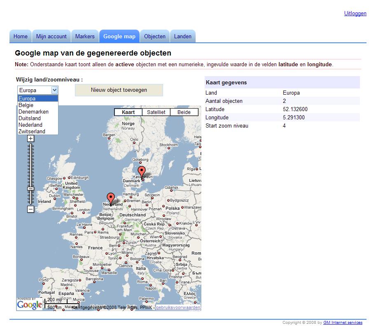Click Nieuw object toevoegen button

119,90
